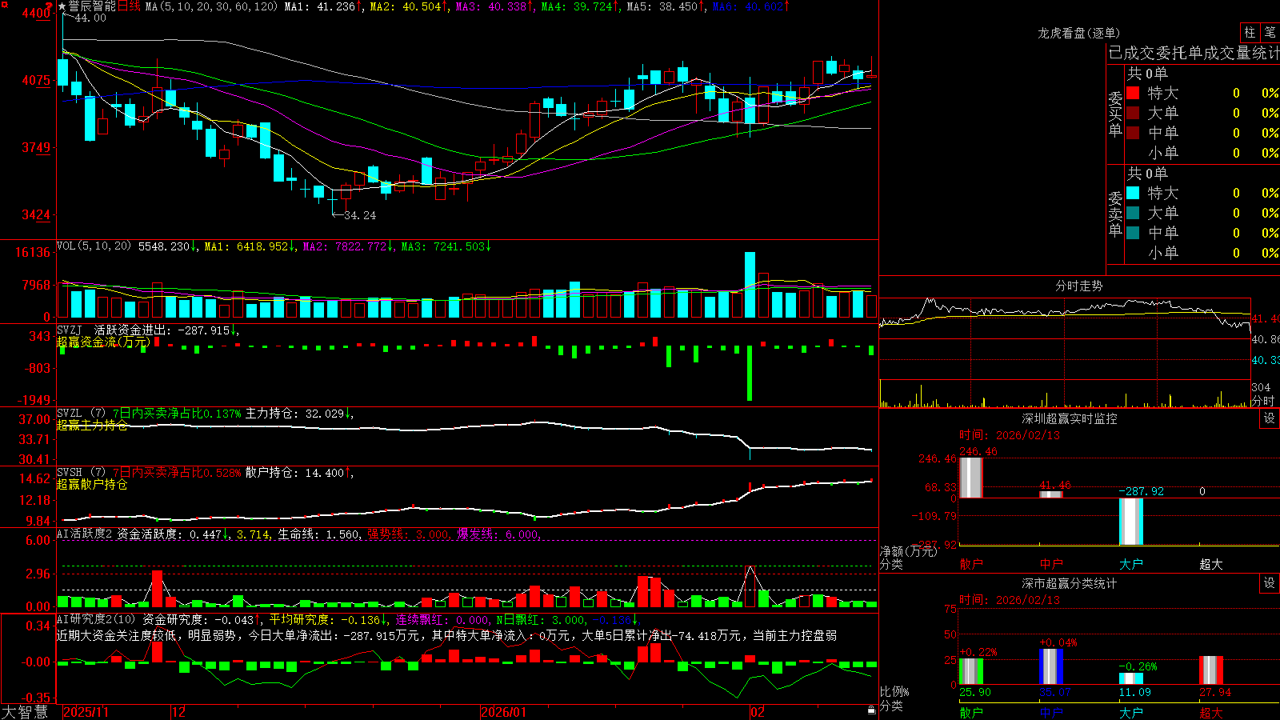Click the star marker before 誉辰智能

pos(62,6)
